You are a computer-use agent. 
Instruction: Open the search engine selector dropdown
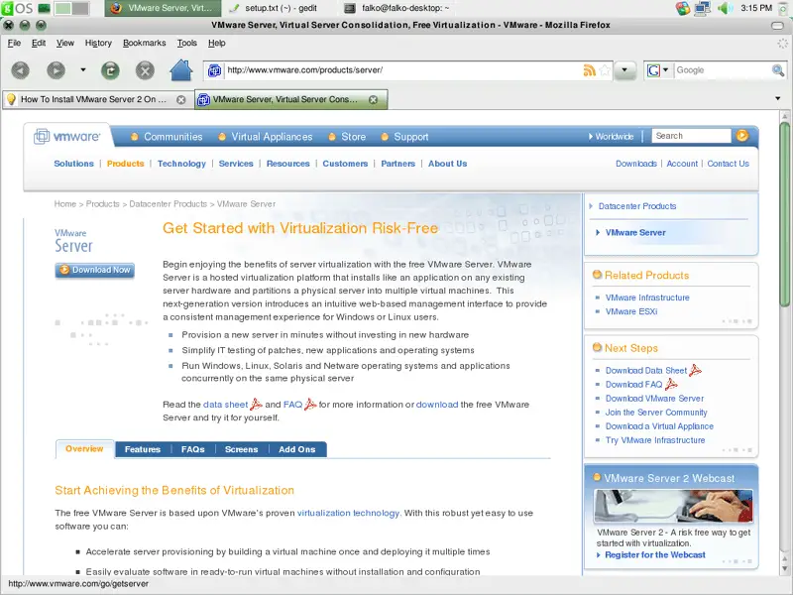coord(657,70)
